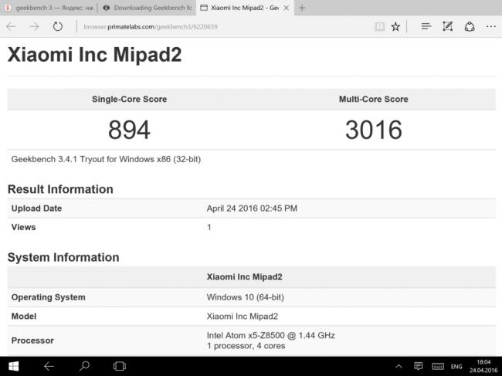Viewport: 502px width, 376px height.
Task: Select the Operating System label
Action: coord(49,297)
